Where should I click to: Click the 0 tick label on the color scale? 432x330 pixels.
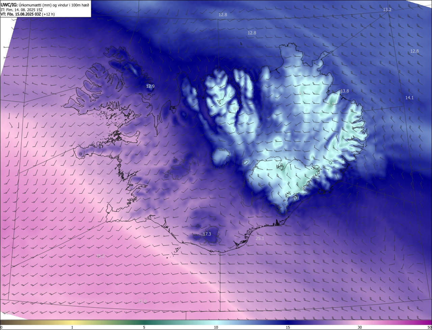(1, 327)
